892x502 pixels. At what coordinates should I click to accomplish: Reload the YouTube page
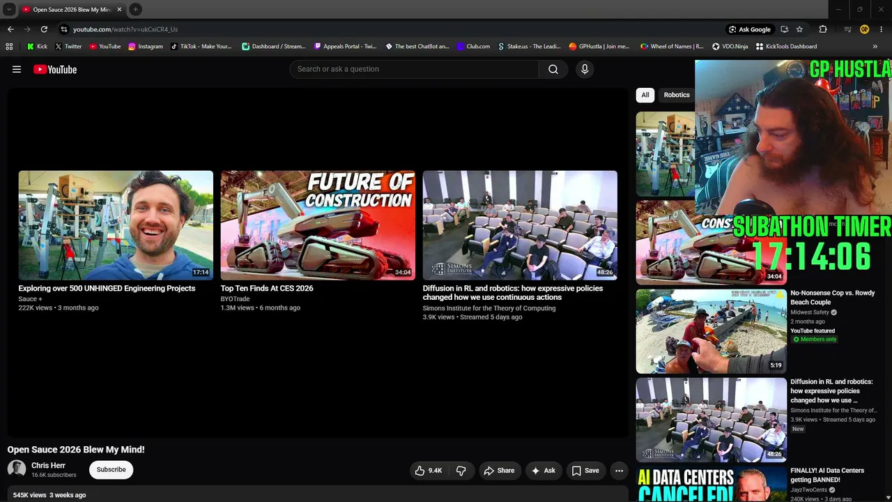click(44, 29)
